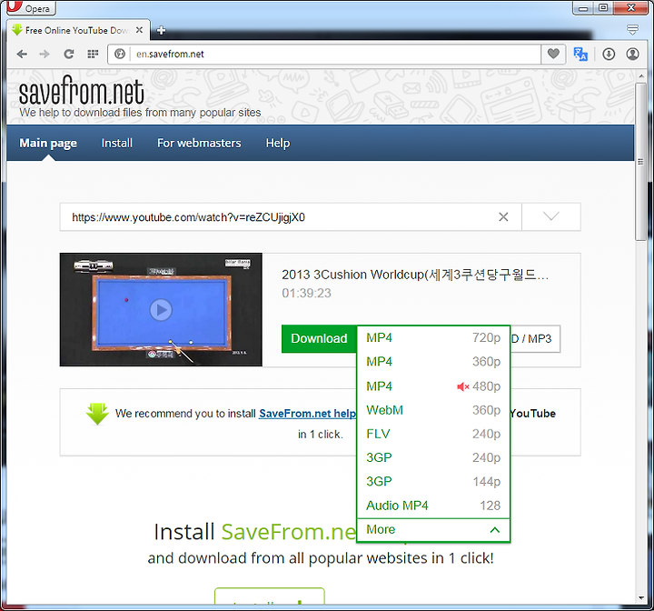Image resolution: width=654 pixels, height=611 pixels.
Task: Clear the video URL with X
Action: 503,216
